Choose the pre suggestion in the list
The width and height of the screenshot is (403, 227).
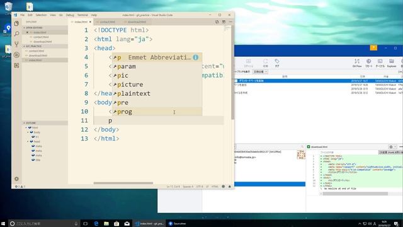157,102
